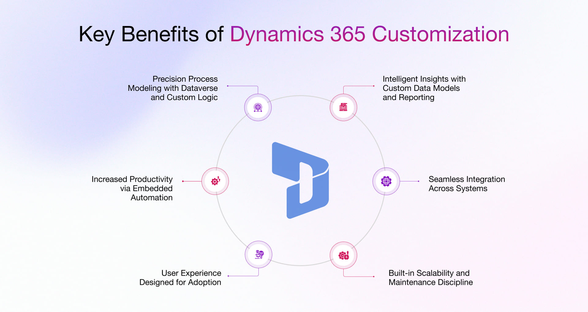The width and height of the screenshot is (588, 312).
Task: Click the 'Intelligent Insights with Custom Data Models and Reporting' label
Action: [x=424, y=88]
